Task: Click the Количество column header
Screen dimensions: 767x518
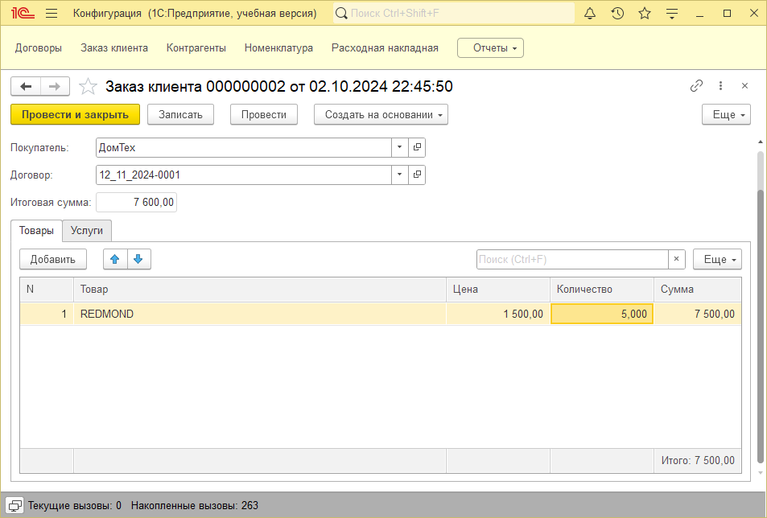Action: pyautogui.click(x=602, y=289)
